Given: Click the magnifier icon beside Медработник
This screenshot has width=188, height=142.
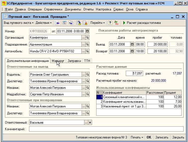Looking at the screenshot, I should click(87, 94).
